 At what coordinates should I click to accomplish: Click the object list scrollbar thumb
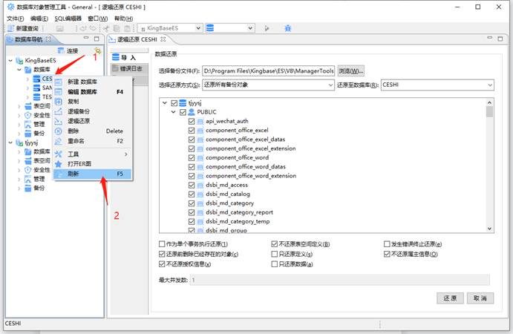coord(489,111)
